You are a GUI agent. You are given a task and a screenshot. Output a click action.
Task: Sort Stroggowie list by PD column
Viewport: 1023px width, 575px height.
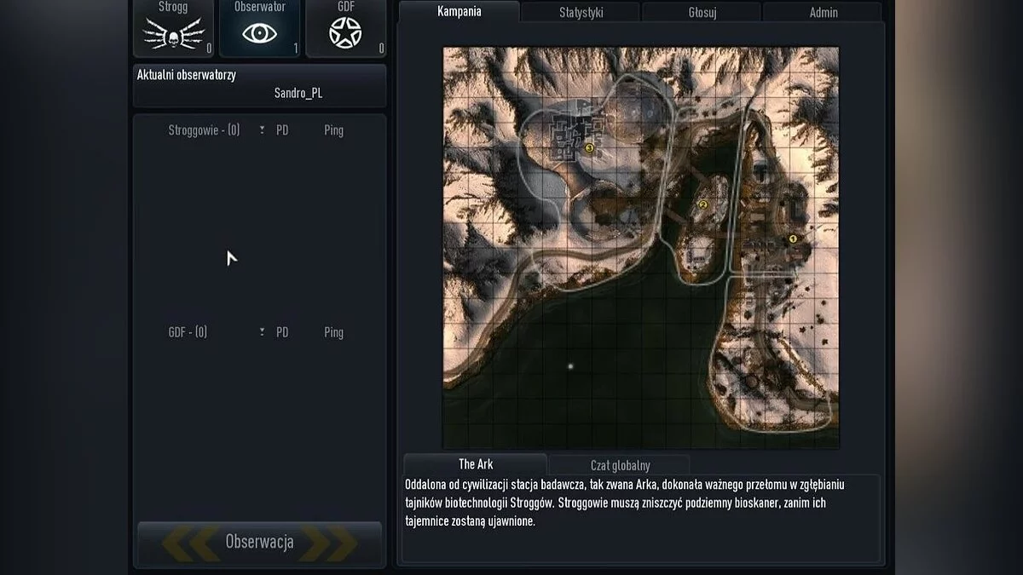(x=282, y=130)
